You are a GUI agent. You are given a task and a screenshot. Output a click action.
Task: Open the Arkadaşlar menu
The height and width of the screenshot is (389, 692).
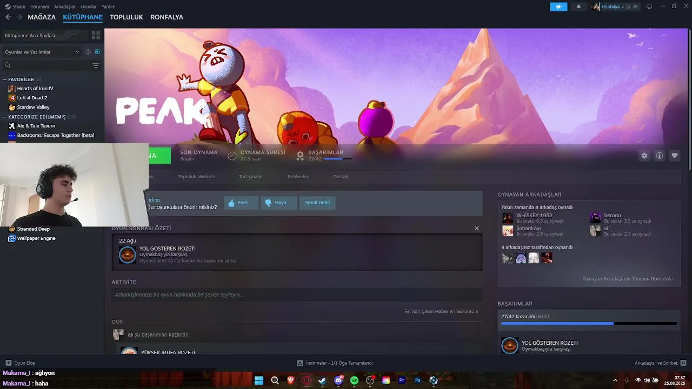[x=65, y=6]
